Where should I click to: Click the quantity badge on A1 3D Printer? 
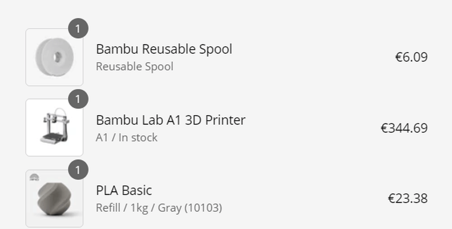point(78,99)
